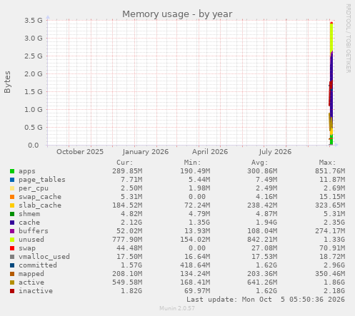Click the orange swap_cache legend swatch
355x316 pixels.
[x=12, y=197]
